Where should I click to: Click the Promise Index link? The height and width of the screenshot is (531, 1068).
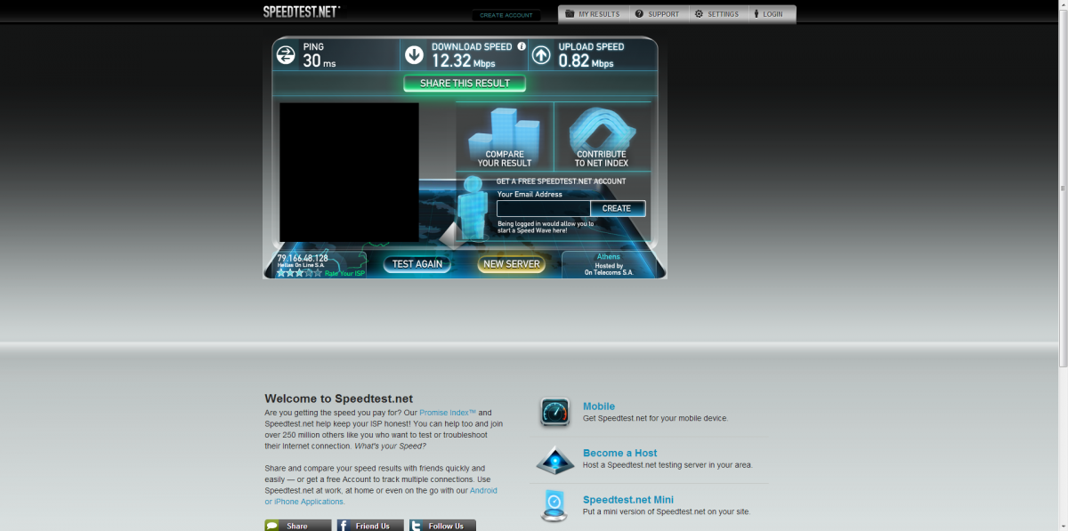coord(449,413)
